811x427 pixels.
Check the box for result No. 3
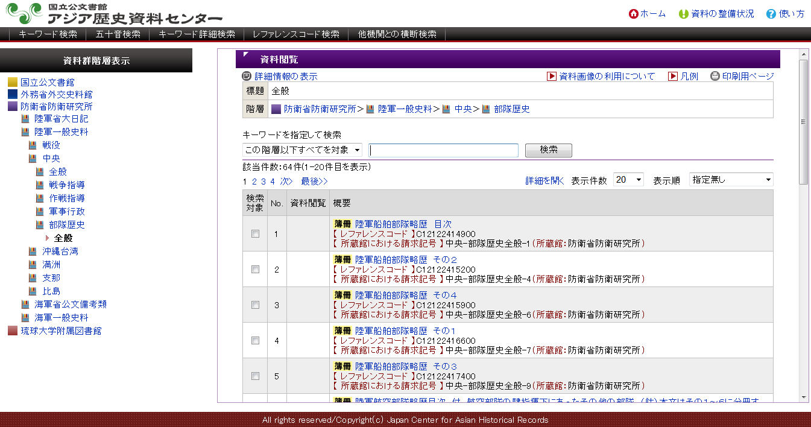click(x=255, y=305)
